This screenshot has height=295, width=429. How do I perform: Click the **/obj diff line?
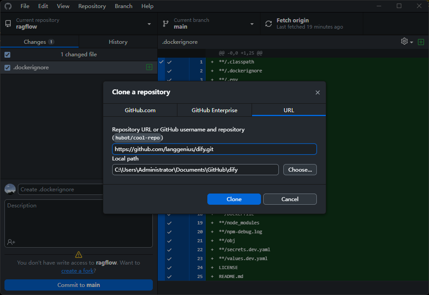pyautogui.click(x=227, y=241)
